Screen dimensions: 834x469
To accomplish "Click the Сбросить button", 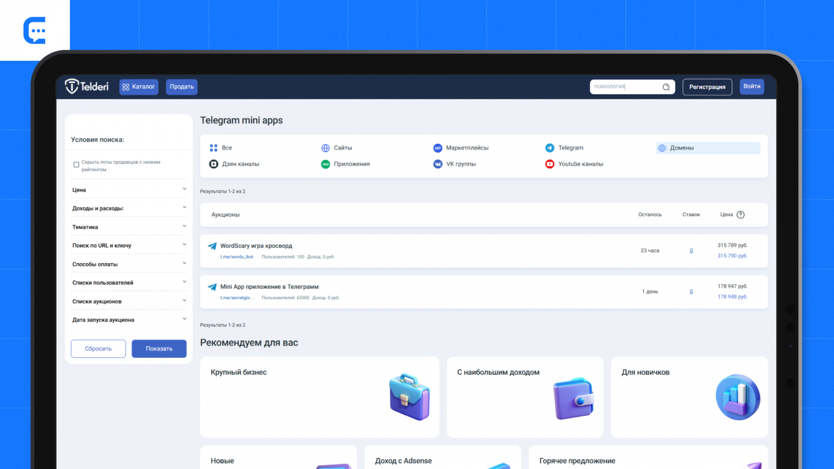I will tap(98, 349).
